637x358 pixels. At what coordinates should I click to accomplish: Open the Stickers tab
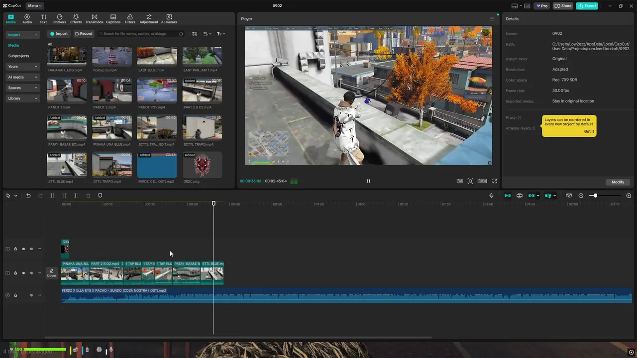click(x=60, y=19)
